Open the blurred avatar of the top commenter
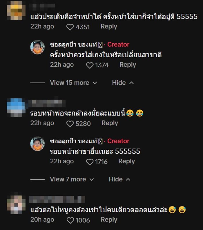This screenshot has width=203, height=230. coord(16,10)
